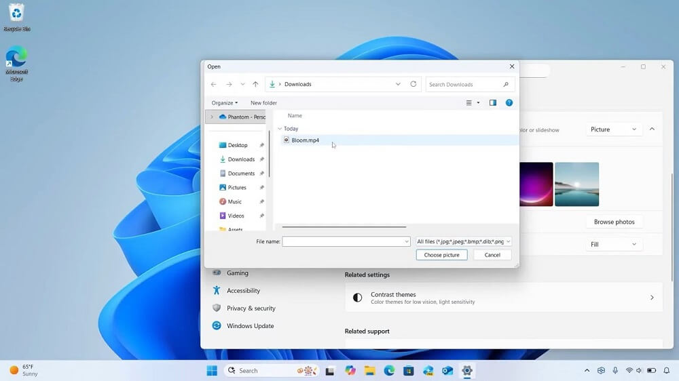The height and width of the screenshot is (381, 679).
Task: Select the lake sunrise wallpaper thumbnail
Action: click(576, 184)
